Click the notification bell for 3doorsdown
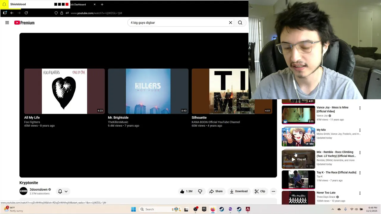381x214 pixels. pos(60,191)
